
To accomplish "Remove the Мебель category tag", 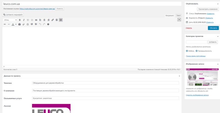I will click(x=187, y=51).
